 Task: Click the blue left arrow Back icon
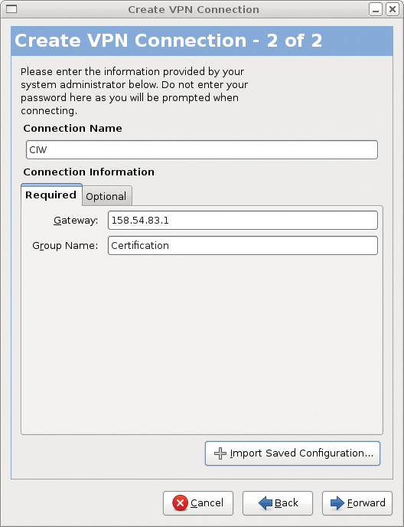coord(266,503)
